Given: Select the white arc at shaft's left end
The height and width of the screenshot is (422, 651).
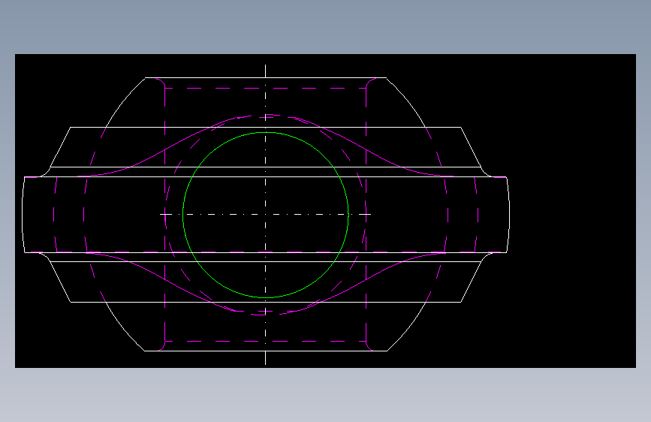Looking at the screenshot, I should tap(23, 215).
